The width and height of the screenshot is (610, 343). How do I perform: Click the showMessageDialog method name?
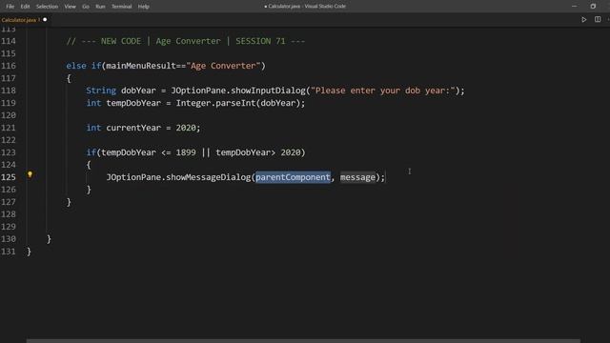point(209,177)
